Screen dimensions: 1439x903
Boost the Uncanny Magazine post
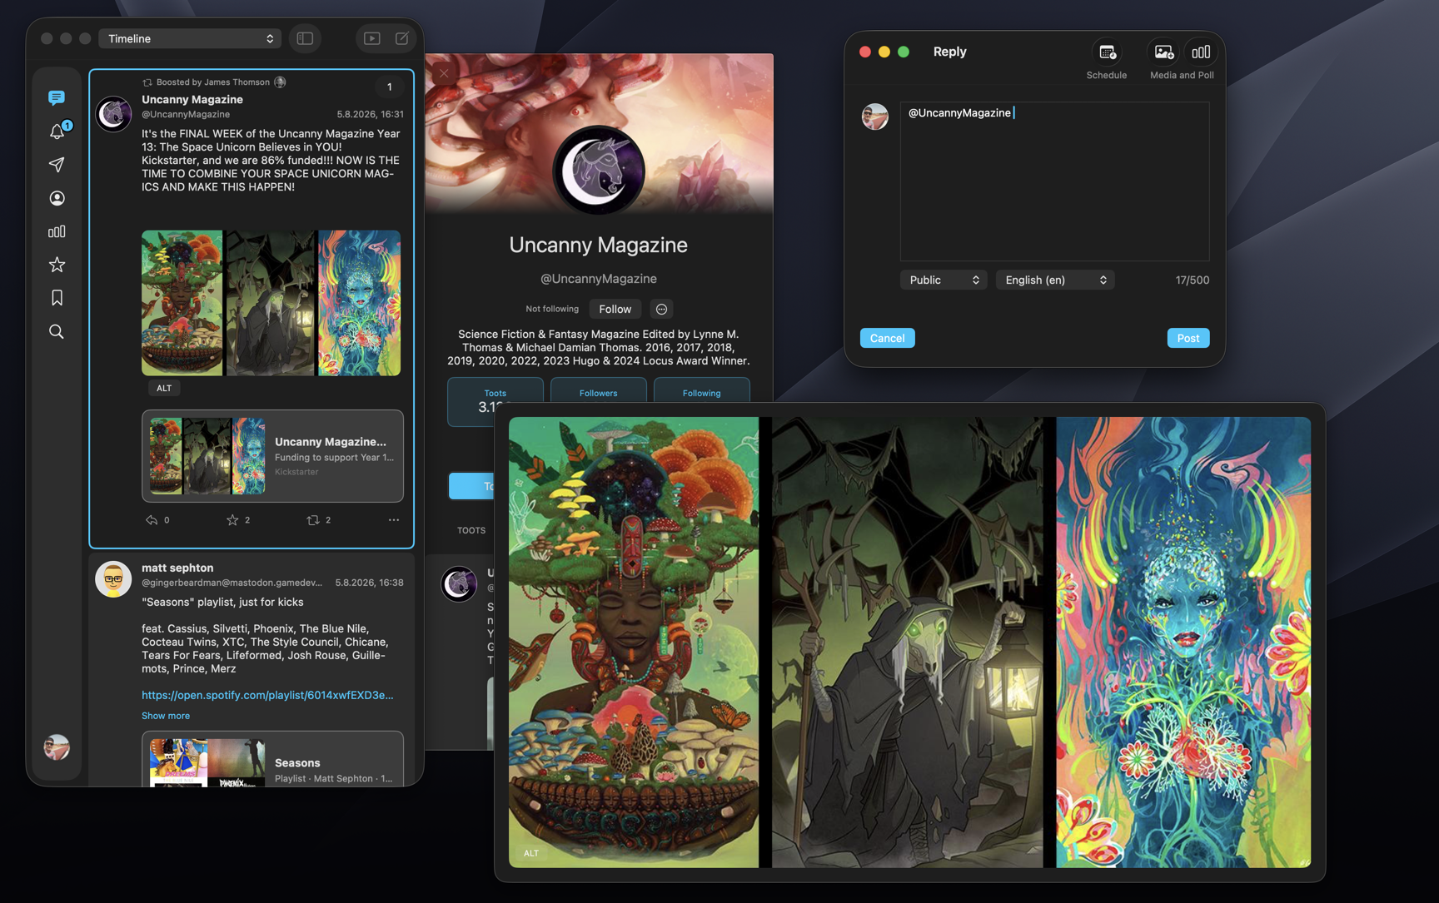313,519
